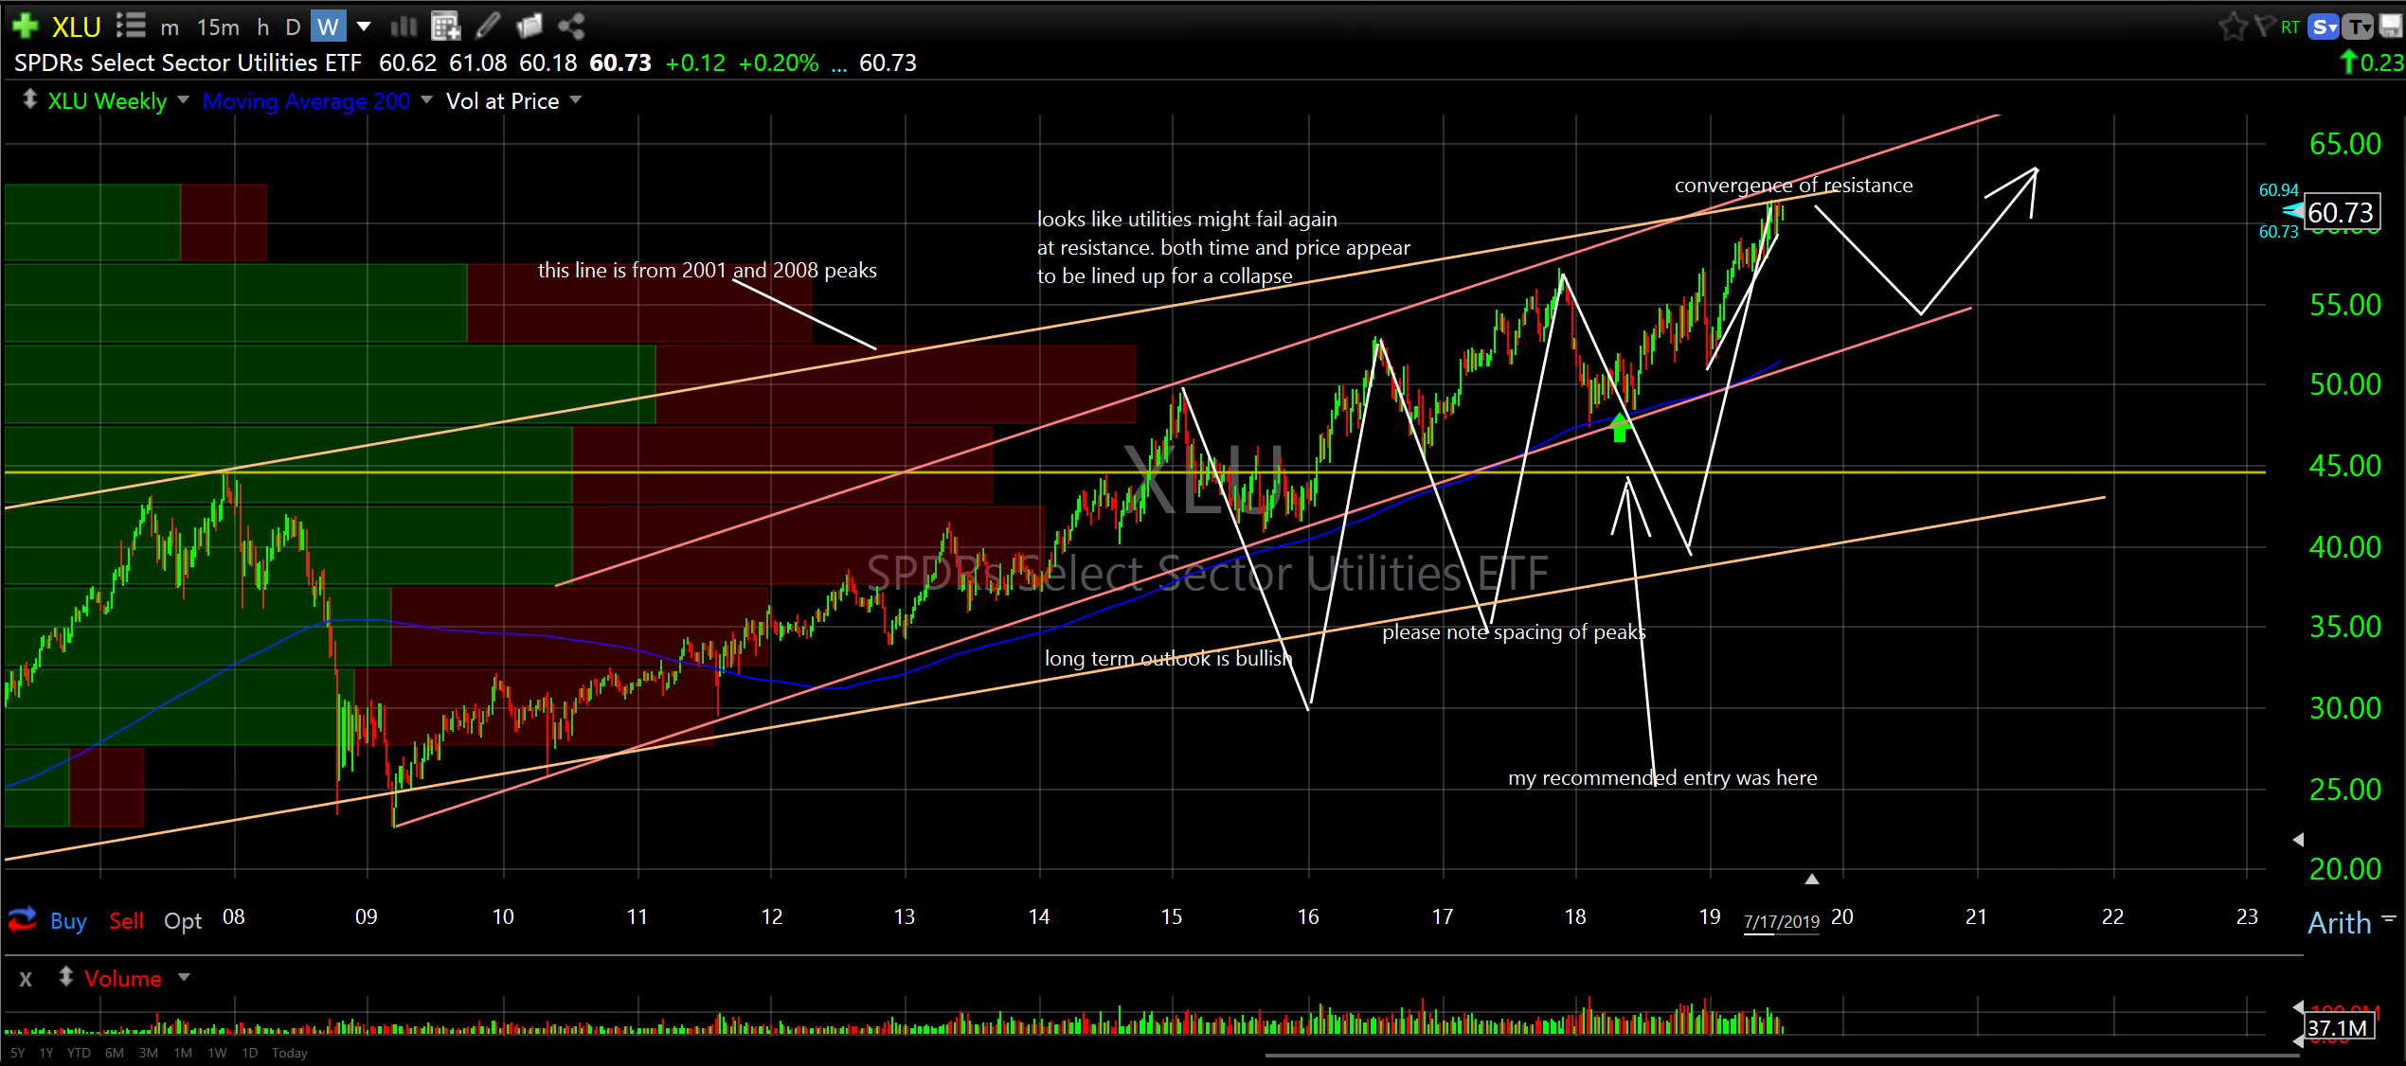The height and width of the screenshot is (1066, 2406).
Task: Select the pencil drawing tools icon
Action: click(488, 26)
